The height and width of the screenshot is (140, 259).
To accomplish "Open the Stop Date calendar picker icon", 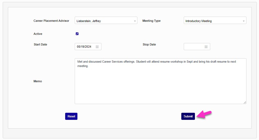I will 206,47.
